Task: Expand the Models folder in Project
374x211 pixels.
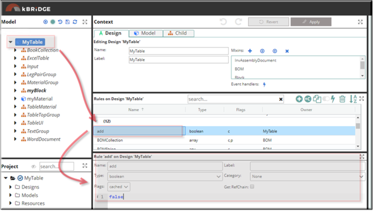Action: pyautogui.click(x=11, y=195)
